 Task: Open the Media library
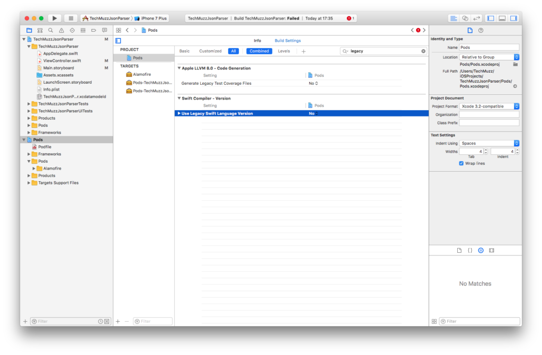[x=492, y=250]
